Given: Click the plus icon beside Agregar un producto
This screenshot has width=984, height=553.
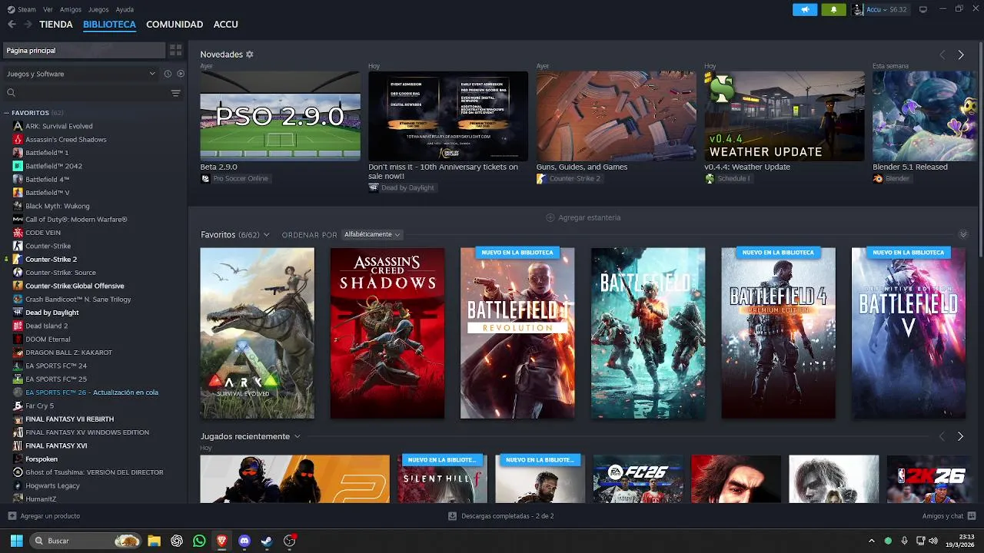Looking at the screenshot, I should 12,516.
